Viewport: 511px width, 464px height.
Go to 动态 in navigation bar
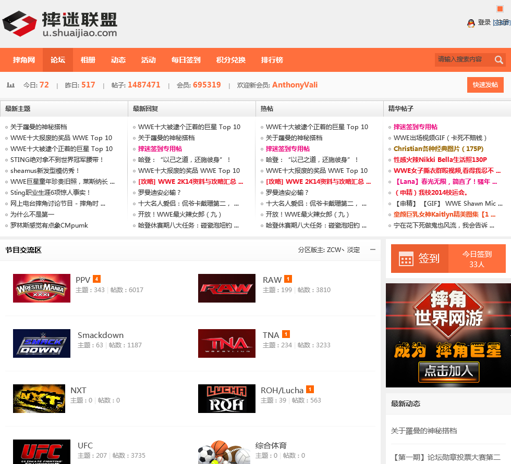coord(118,60)
